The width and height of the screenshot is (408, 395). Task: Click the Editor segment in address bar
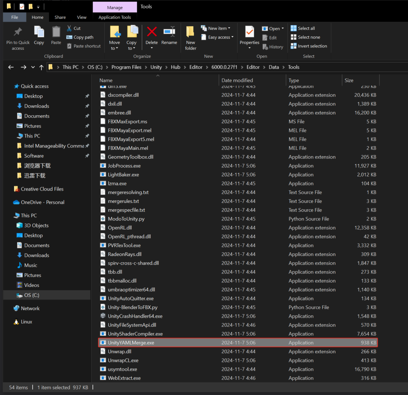(x=253, y=67)
